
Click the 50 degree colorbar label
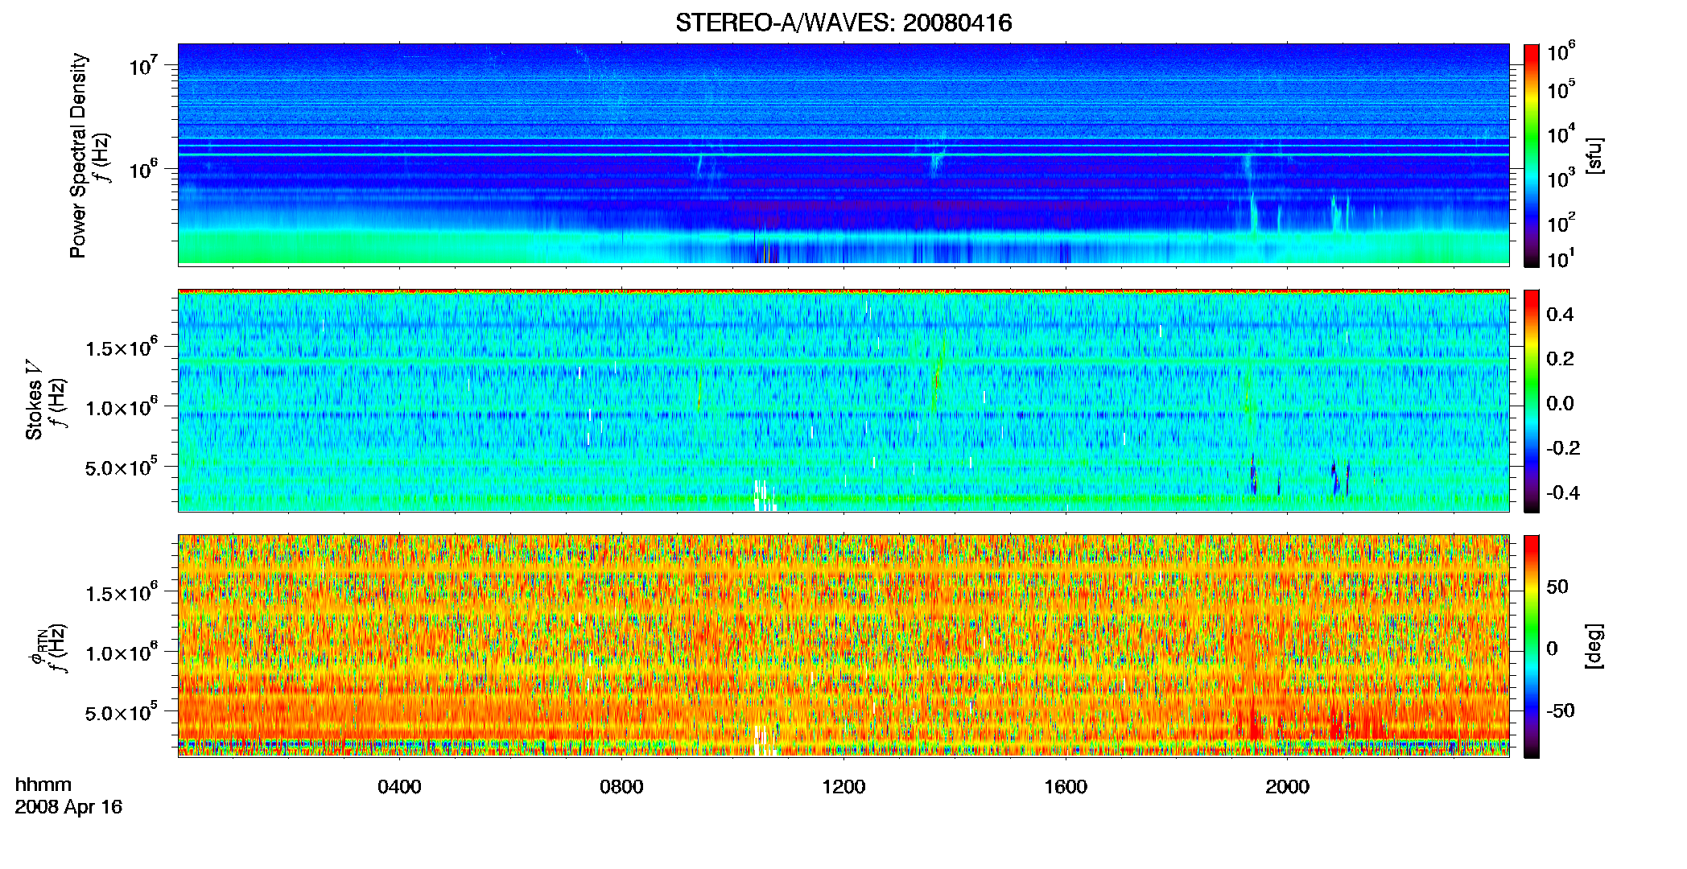(1557, 587)
